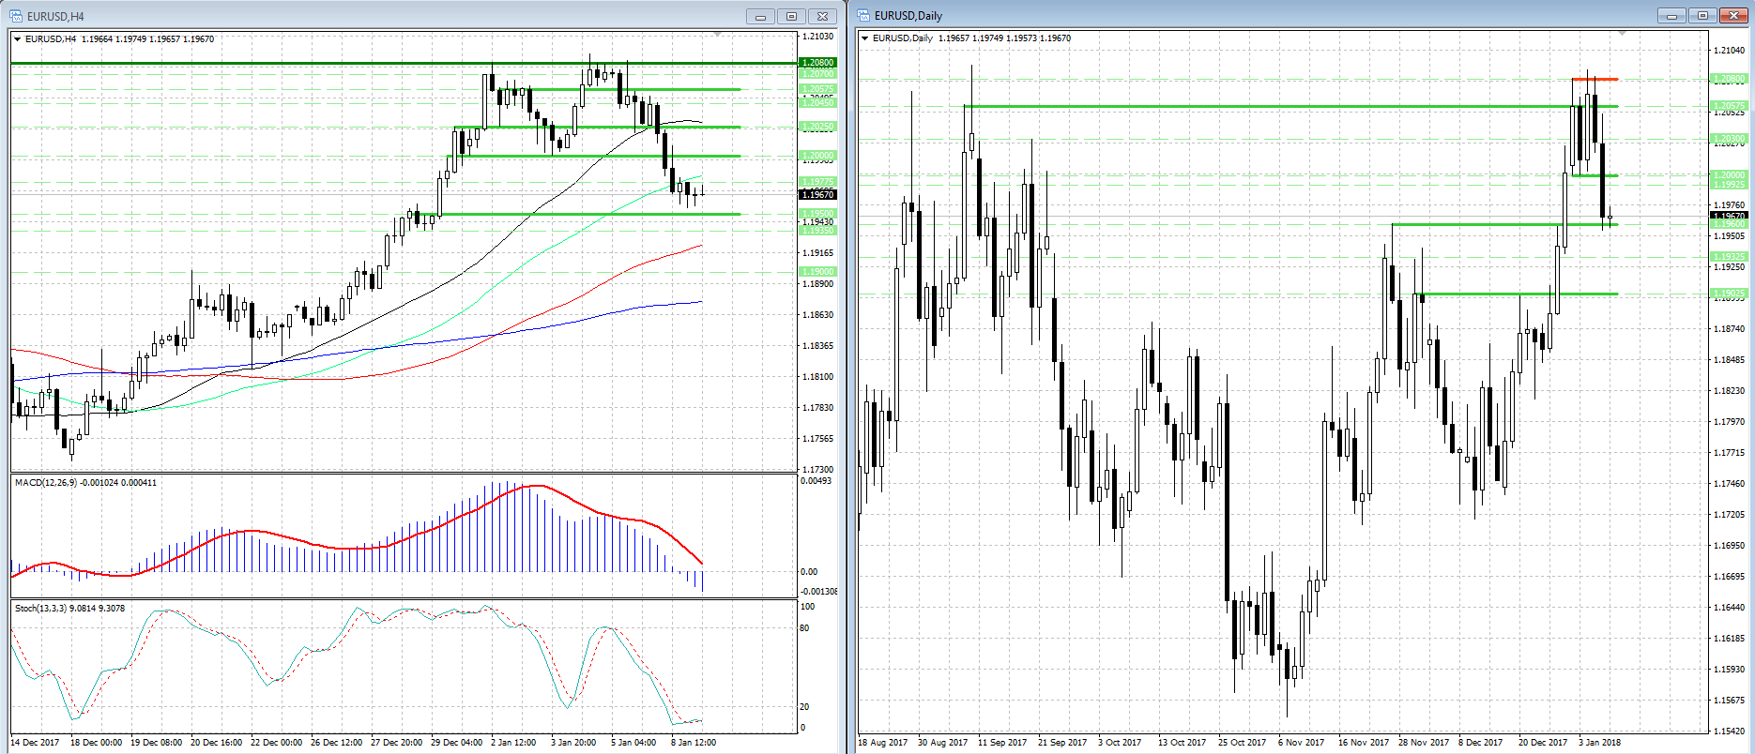Screen dimensions: 1755x754
Task: Maximize the EURUSD,H4 chart window
Action: (x=791, y=16)
